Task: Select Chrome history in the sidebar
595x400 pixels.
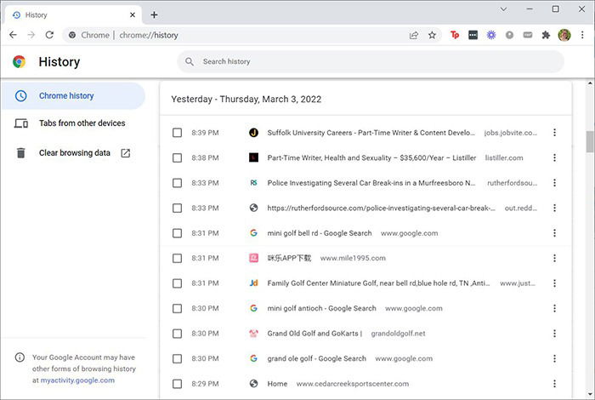Action: [x=66, y=96]
